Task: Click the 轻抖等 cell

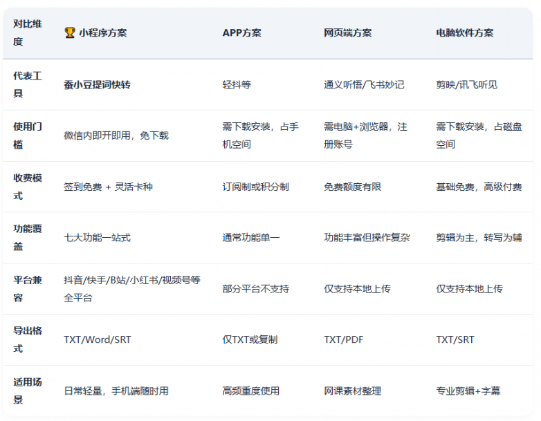Action: tap(237, 85)
